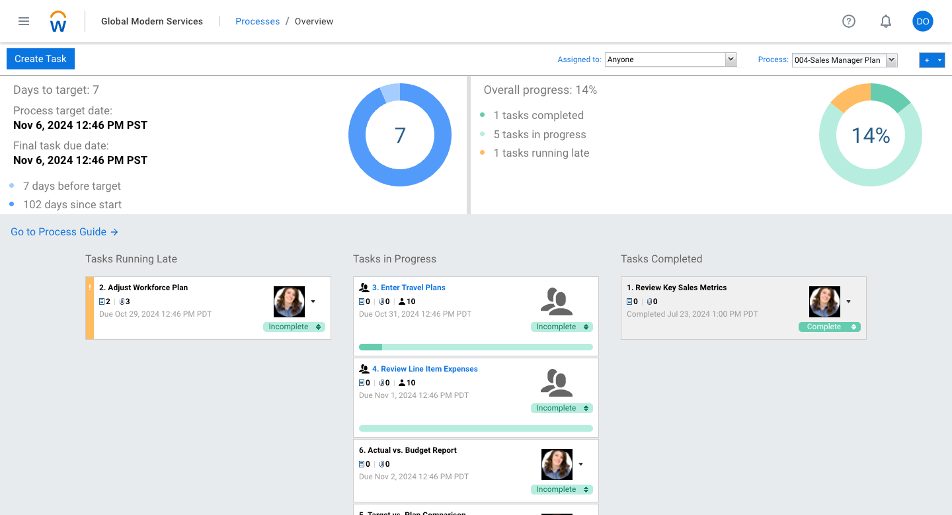Image resolution: width=952 pixels, height=515 pixels.
Task: Toggle the Complete status selector on Review Key Sales Metrics
Action: coord(829,326)
